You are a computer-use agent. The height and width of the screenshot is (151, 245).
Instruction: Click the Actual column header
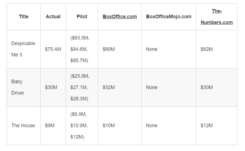53,17
